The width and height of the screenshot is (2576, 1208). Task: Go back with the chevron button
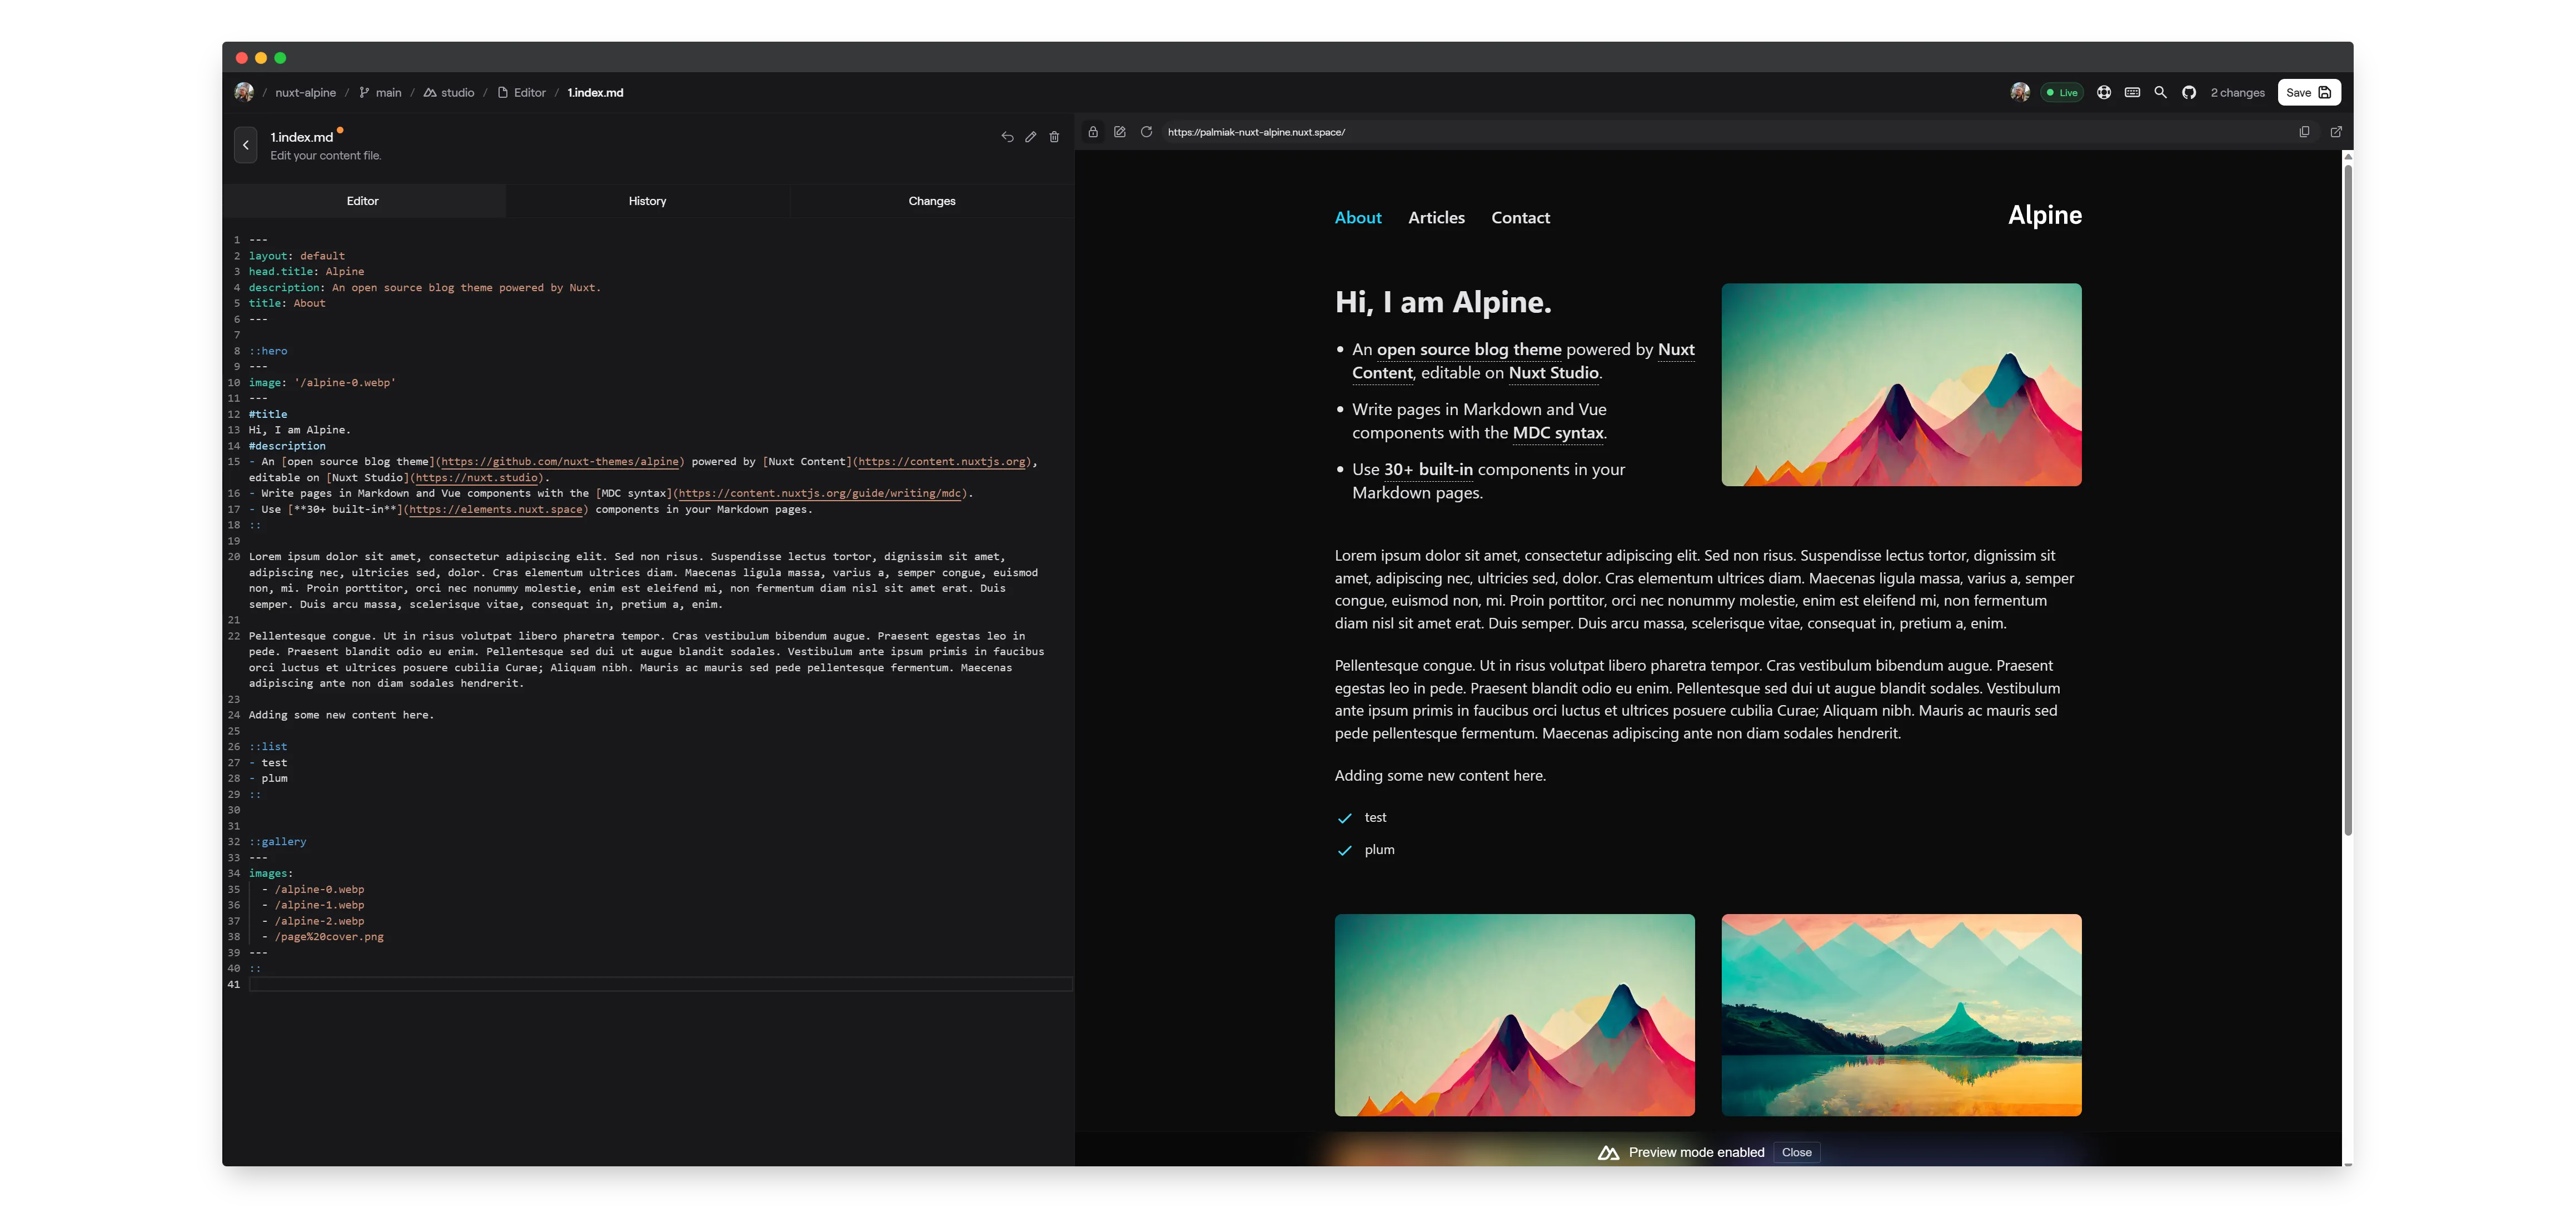[x=246, y=145]
